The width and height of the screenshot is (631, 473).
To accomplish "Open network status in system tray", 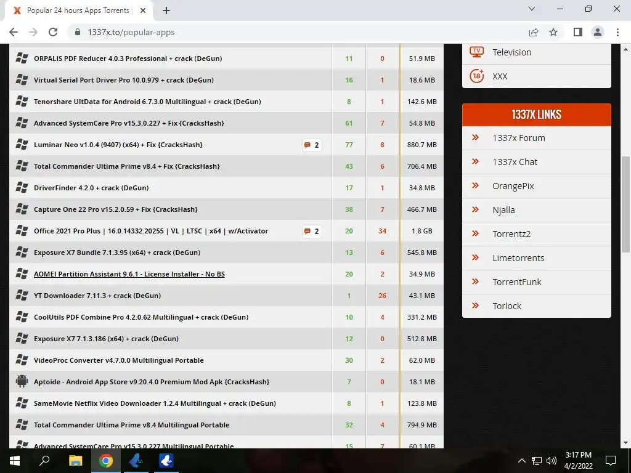I will coord(537,461).
